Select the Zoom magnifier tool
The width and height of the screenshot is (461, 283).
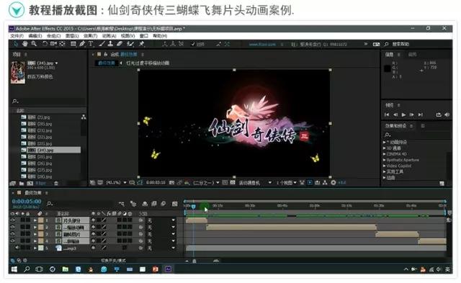pos(34,44)
